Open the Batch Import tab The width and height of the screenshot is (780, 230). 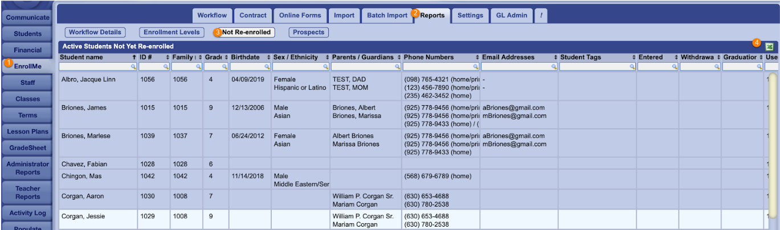tap(387, 15)
